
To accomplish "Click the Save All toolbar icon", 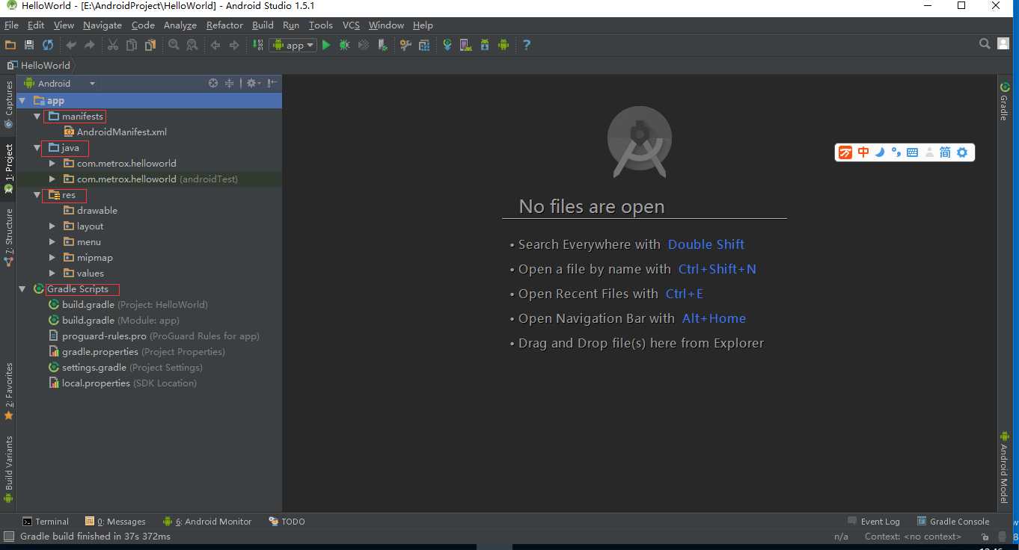I will pyautogui.click(x=29, y=45).
